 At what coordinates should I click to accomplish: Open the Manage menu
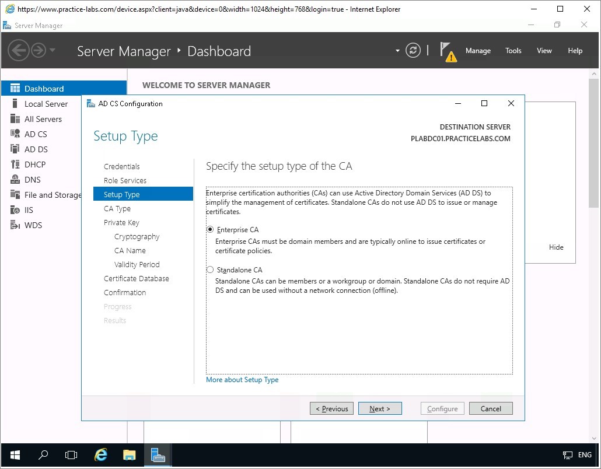[x=478, y=51]
